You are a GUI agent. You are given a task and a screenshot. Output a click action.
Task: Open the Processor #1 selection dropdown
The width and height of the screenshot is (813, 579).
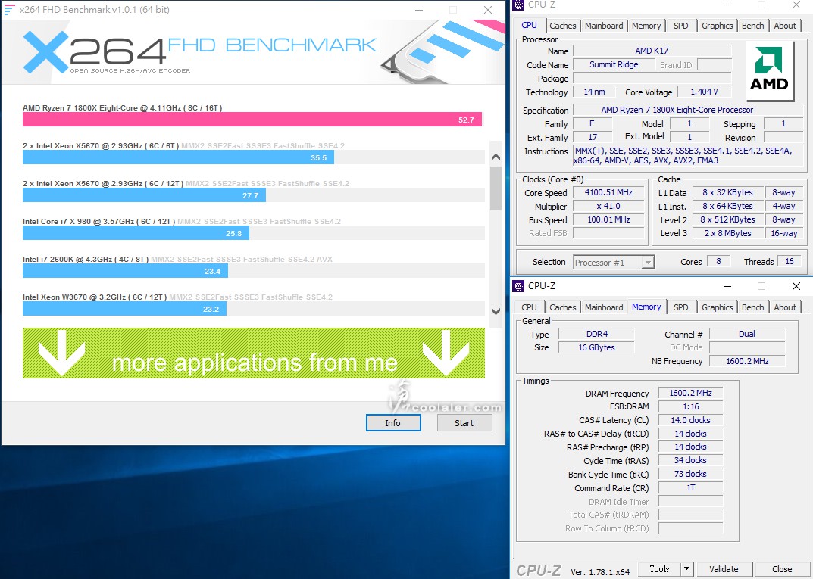click(614, 263)
